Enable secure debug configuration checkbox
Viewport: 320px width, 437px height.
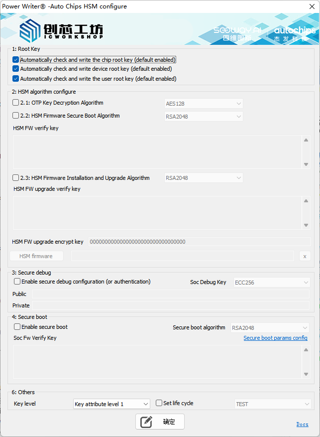coord(17,282)
